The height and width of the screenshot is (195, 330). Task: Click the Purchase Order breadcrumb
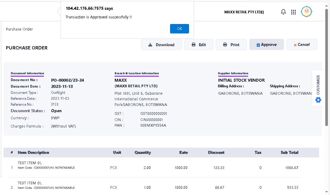19,29
